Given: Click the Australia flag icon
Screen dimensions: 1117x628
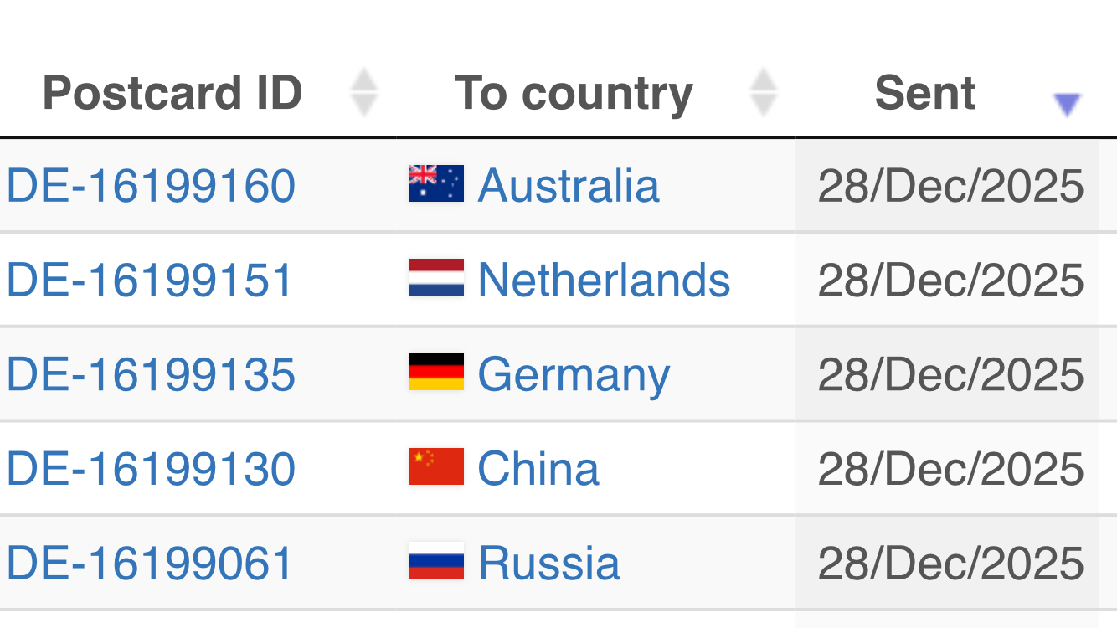Looking at the screenshot, I should coord(436,184).
